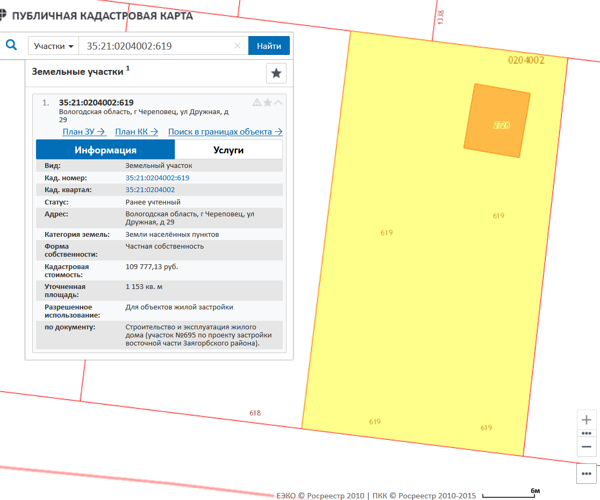This screenshot has width=600, height=500.
Task: Zoom out the map with minus
Action: [x=587, y=447]
